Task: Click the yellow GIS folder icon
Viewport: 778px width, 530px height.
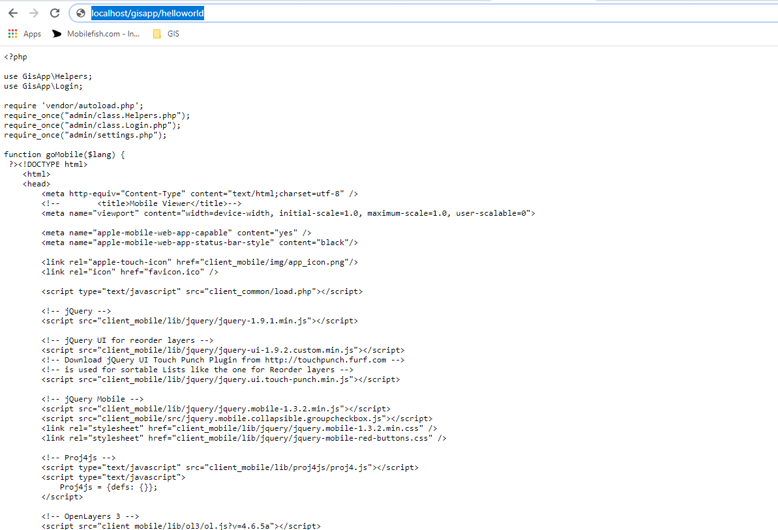Action: click(x=157, y=33)
